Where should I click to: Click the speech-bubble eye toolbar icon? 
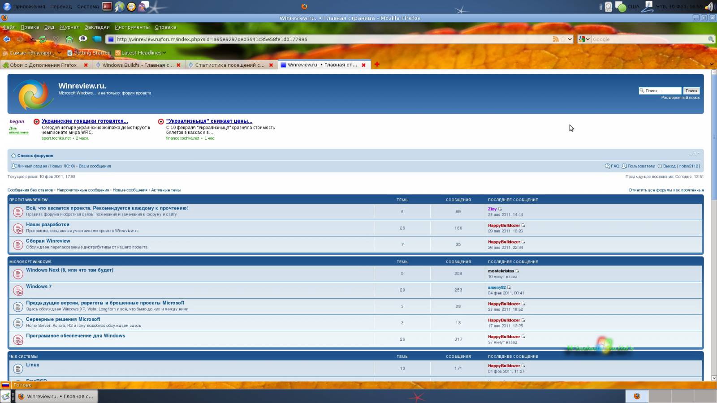(83, 39)
